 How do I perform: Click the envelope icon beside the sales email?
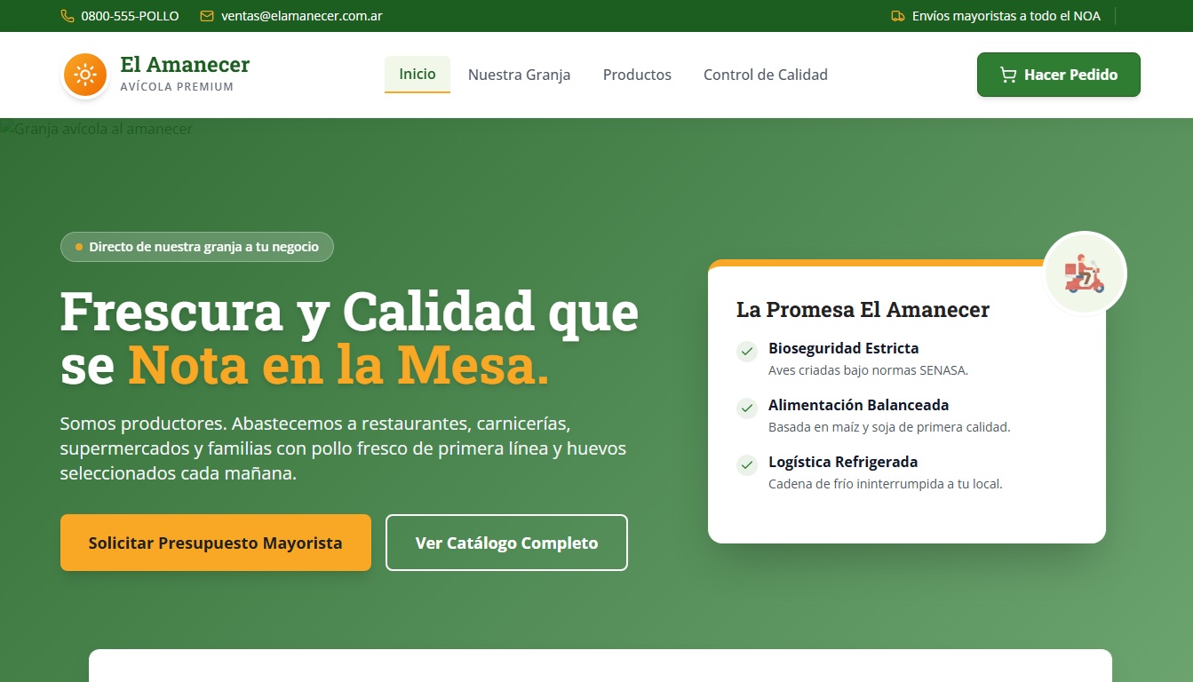click(x=207, y=16)
